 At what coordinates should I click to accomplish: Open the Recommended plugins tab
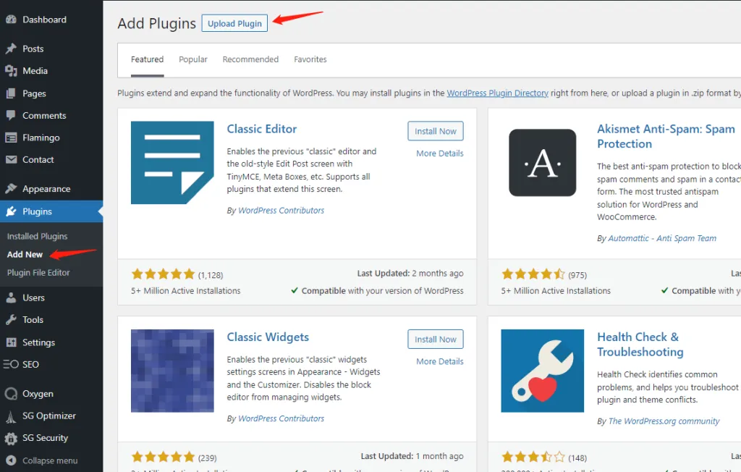pyautogui.click(x=250, y=59)
